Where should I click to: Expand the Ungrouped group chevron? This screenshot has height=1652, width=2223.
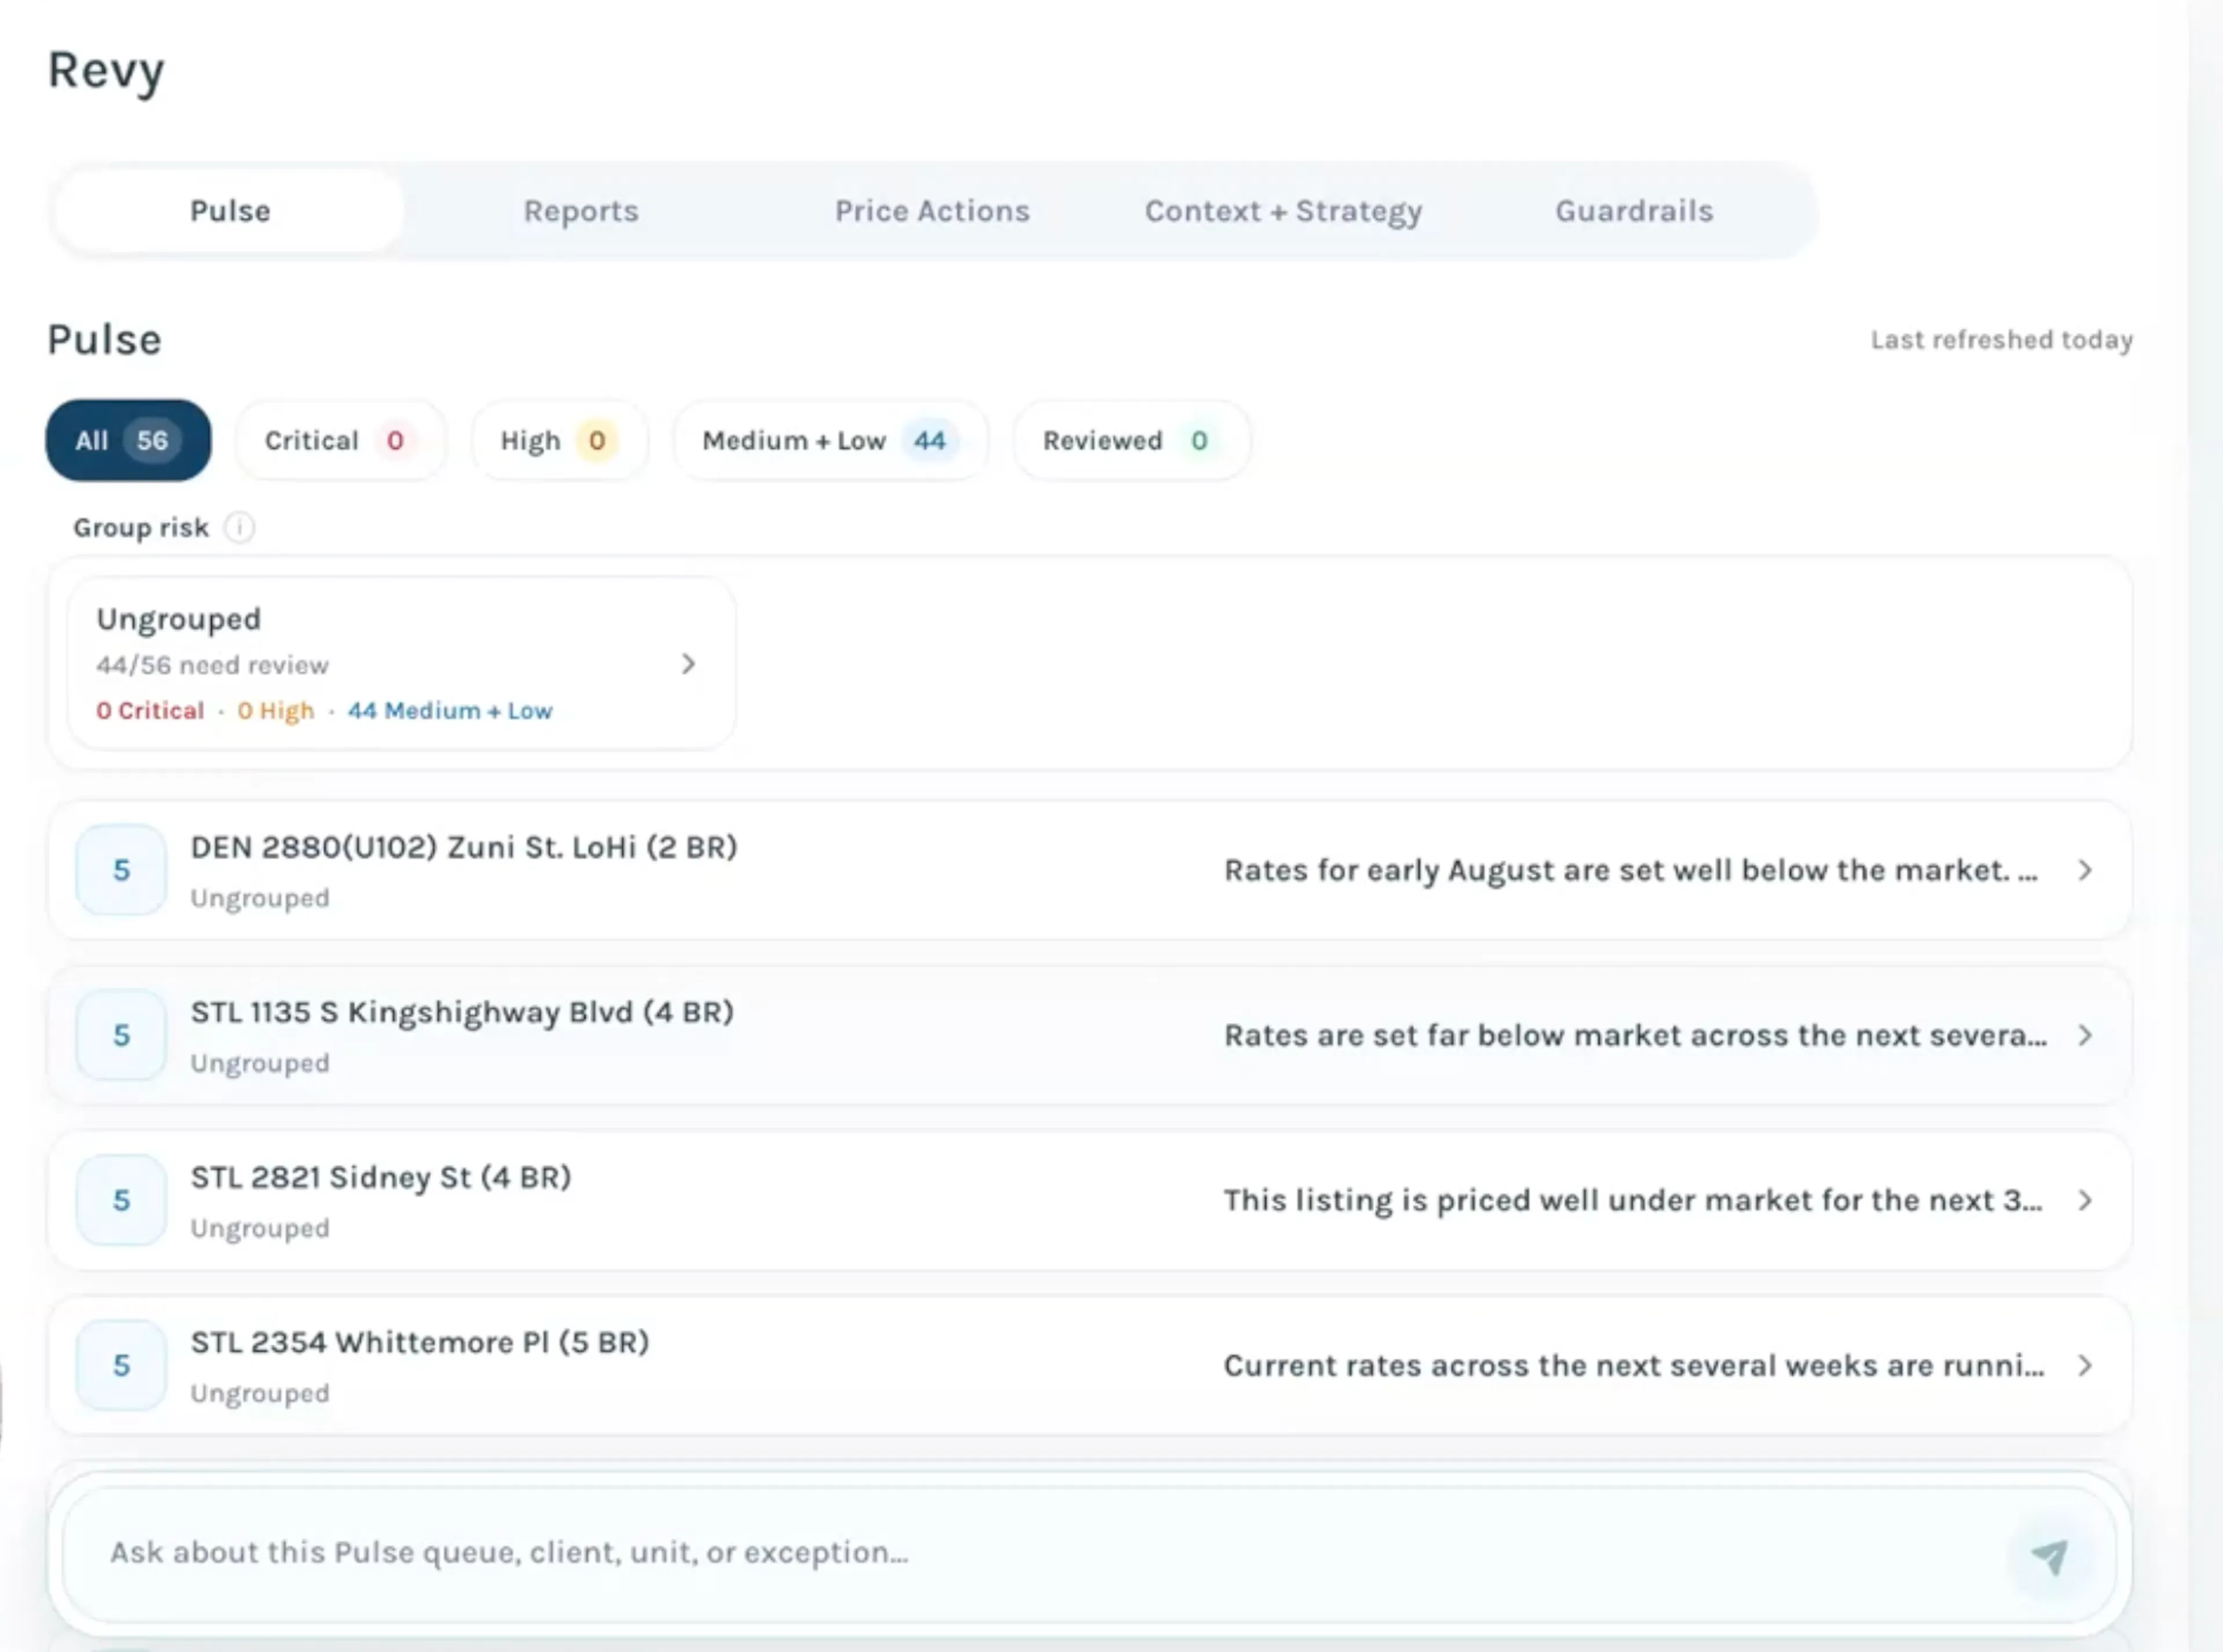[688, 664]
